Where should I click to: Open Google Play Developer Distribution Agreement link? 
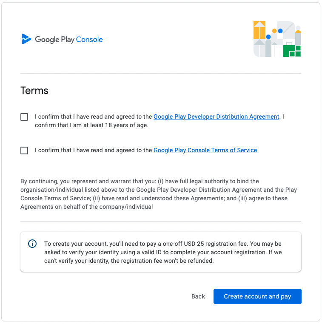[216, 117]
